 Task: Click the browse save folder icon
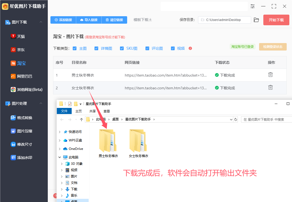[256, 20]
